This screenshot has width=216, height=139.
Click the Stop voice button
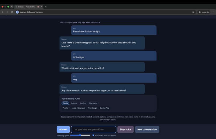point(125,129)
